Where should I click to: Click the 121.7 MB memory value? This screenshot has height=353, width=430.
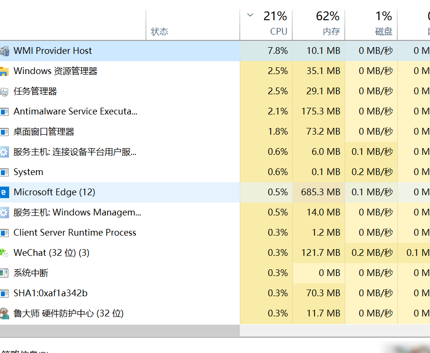(x=321, y=253)
